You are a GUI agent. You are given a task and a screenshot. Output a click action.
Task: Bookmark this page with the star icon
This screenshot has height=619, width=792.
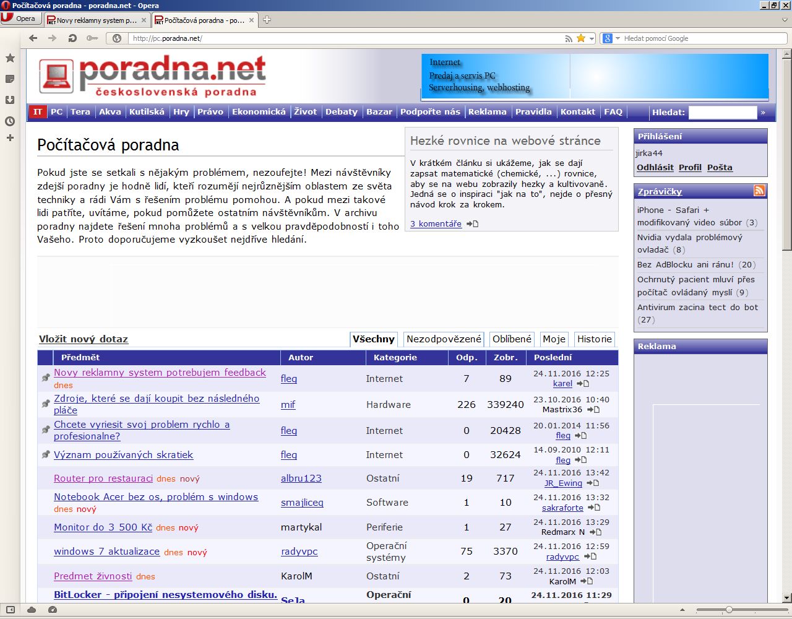click(x=580, y=38)
